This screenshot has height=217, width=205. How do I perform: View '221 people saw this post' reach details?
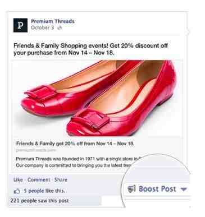[39, 201]
